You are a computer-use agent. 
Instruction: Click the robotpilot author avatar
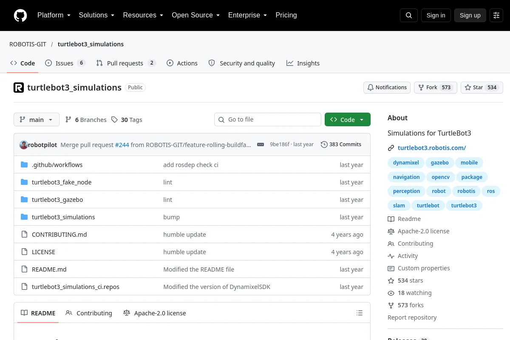(x=24, y=144)
